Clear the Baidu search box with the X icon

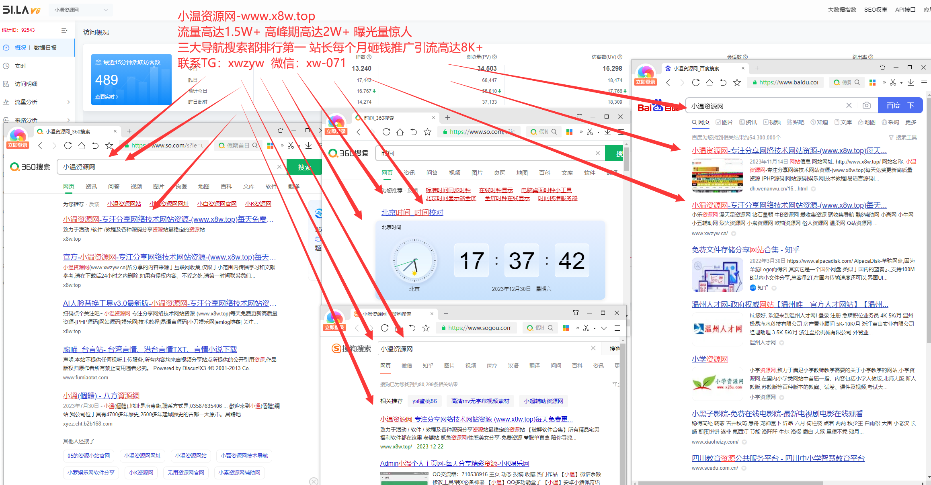pos(849,105)
